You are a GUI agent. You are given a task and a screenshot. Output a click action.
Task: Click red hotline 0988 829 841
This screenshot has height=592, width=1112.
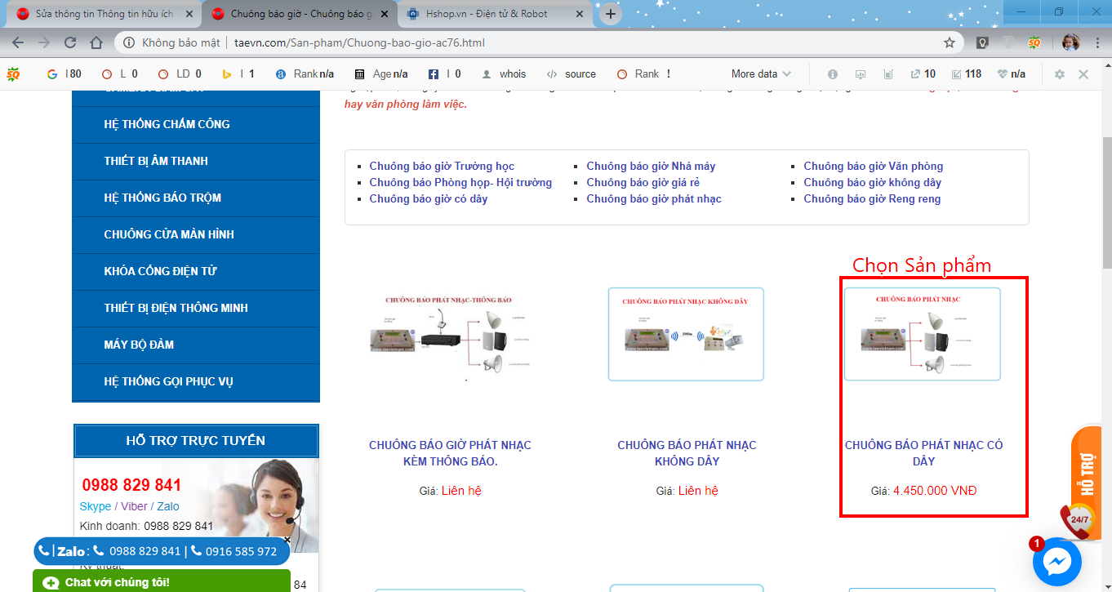131,485
